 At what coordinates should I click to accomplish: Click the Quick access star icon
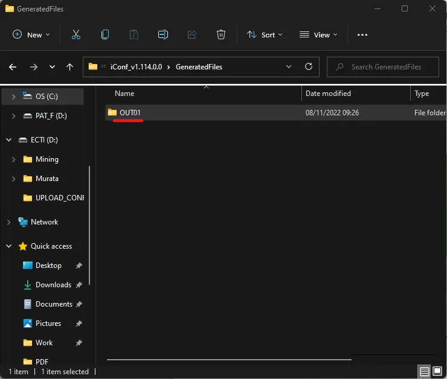click(23, 246)
